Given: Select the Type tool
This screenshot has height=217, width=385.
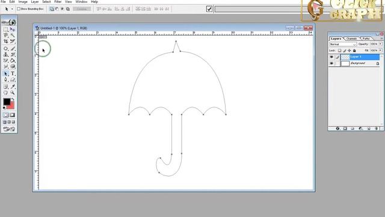Looking at the screenshot, I should (13, 74).
